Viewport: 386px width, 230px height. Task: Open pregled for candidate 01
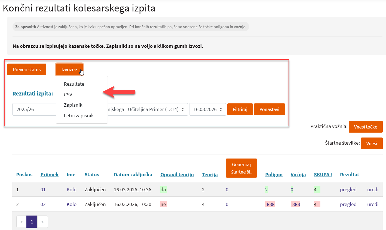coord(348,190)
